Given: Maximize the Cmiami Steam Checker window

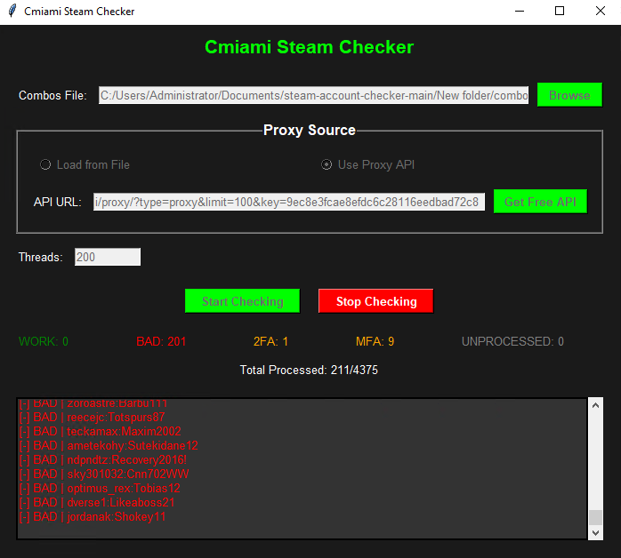Looking at the screenshot, I should pyautogui.click(x=560, y=11).
